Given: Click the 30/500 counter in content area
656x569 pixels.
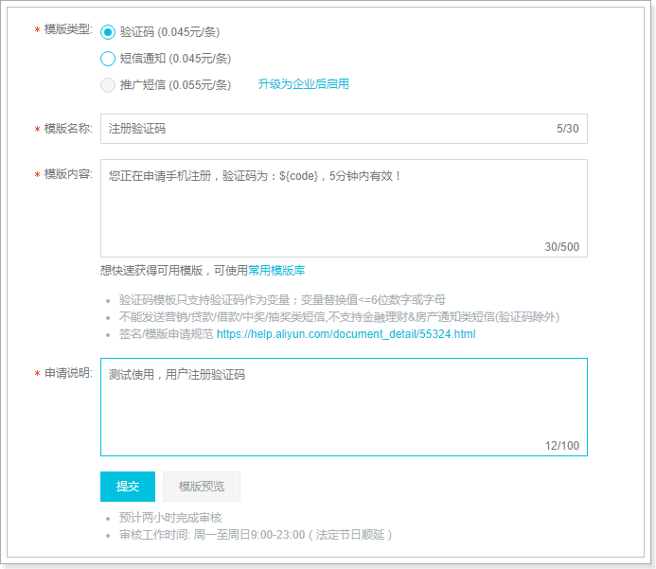Looking at the screenshot, I should [561, 247].
